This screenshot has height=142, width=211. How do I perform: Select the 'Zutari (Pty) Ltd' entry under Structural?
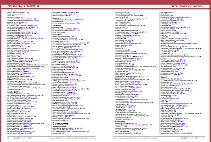click(x=59, y=32)
